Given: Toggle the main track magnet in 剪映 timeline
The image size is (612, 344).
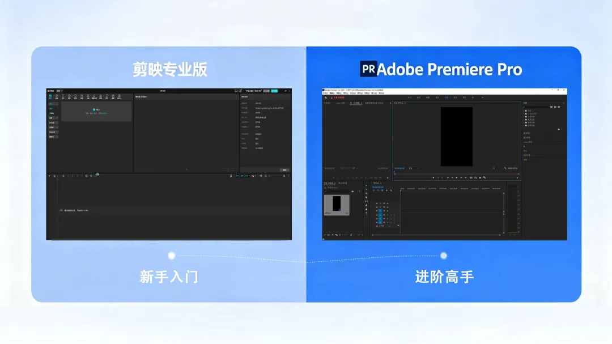Looking at the screenshot, I should click(x=237, y=176).
